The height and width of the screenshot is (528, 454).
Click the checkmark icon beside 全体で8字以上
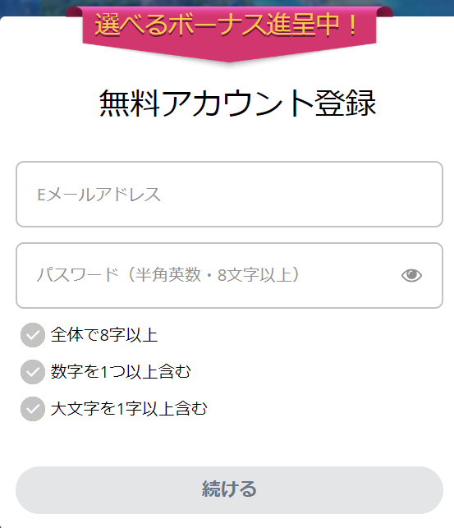point(33,335)
